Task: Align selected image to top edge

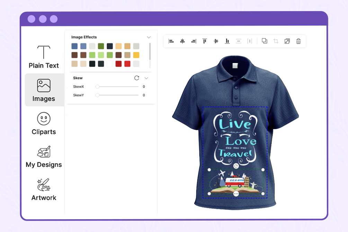Action: pyautogui.click(x=205, y=41)
